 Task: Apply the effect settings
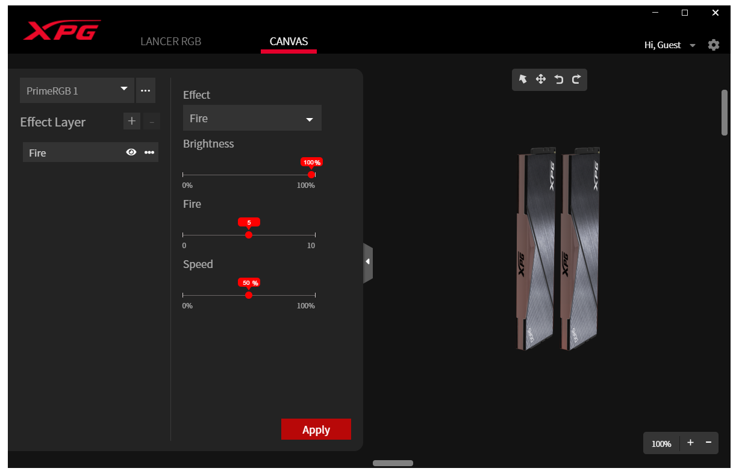point(316,429)
